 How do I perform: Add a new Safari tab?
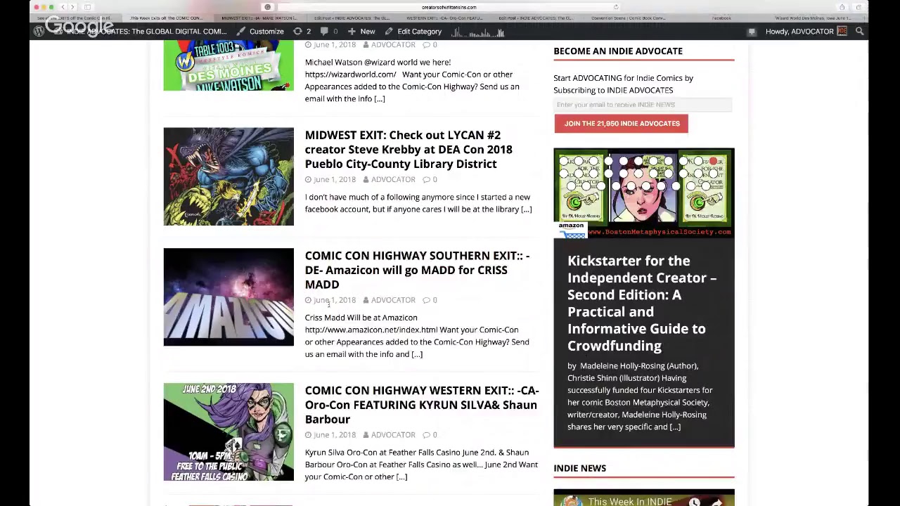[863, 18]
